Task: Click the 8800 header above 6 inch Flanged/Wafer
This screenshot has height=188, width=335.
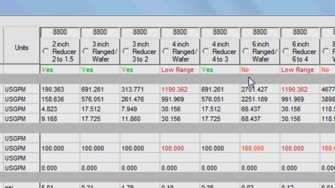Action: [x=260, y=32]
